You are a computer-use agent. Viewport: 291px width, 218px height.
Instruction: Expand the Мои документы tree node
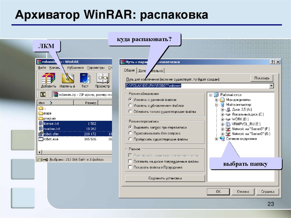click(x=216, y=100)
